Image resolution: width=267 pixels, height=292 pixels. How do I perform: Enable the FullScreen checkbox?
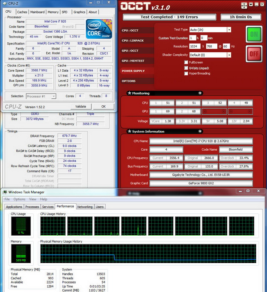tap(186, 62)
